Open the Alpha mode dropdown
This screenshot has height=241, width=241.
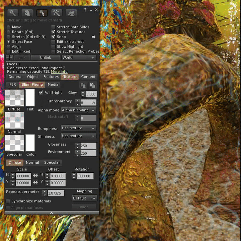[79, 110]
